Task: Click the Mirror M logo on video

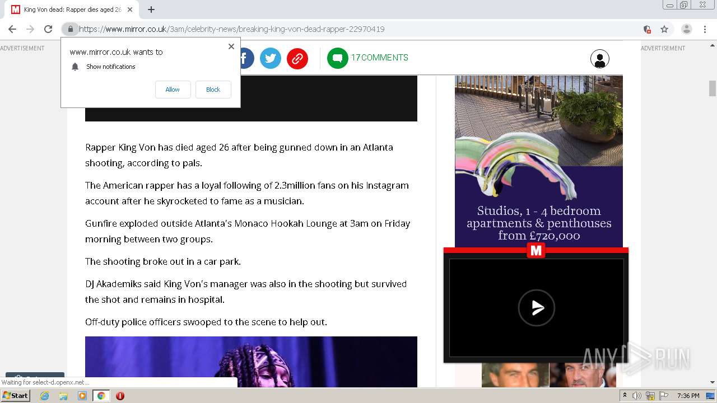Action: coord(536,251)
